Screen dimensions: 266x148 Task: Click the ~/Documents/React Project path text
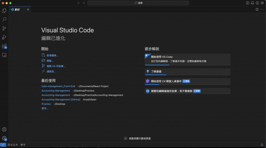coord(93,86)
